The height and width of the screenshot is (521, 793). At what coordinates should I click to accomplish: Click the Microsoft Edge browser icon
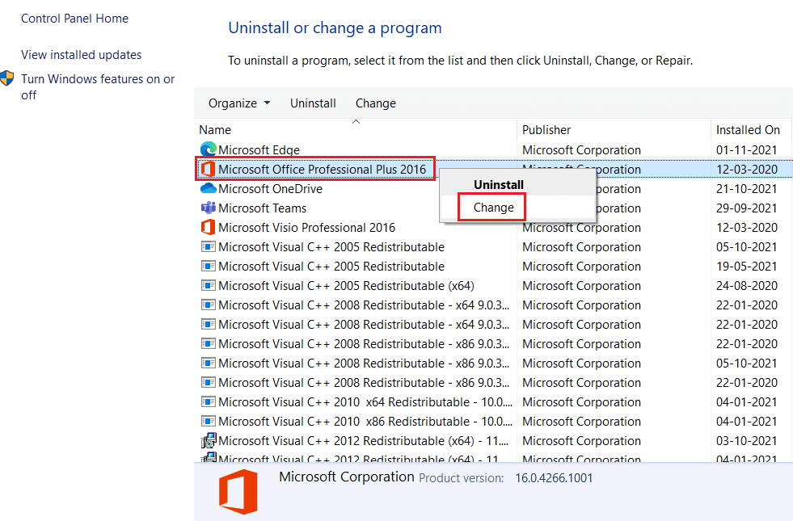(x=208, y=149)
